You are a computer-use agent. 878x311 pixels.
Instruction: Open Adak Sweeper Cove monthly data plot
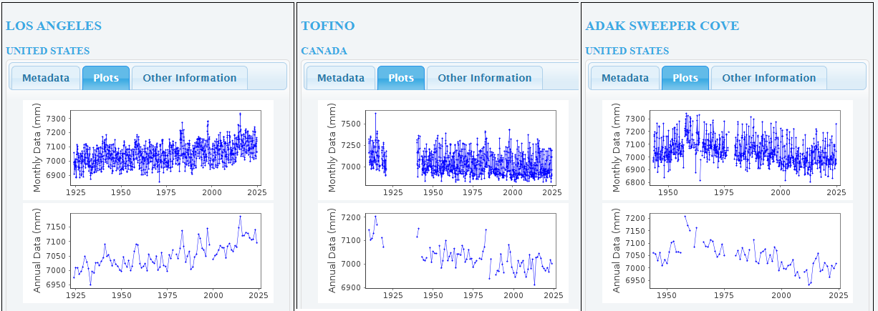coord(728,149)
